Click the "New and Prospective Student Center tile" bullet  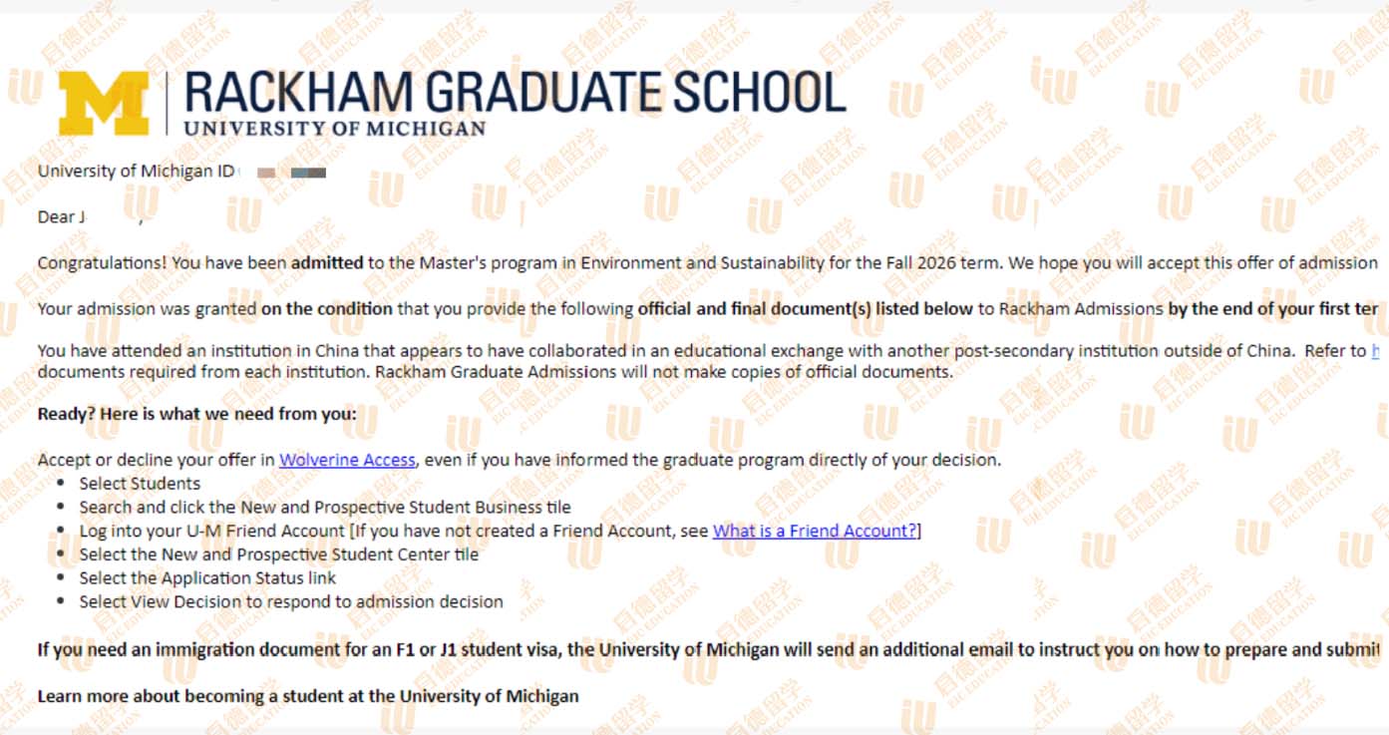pos(279,554)
